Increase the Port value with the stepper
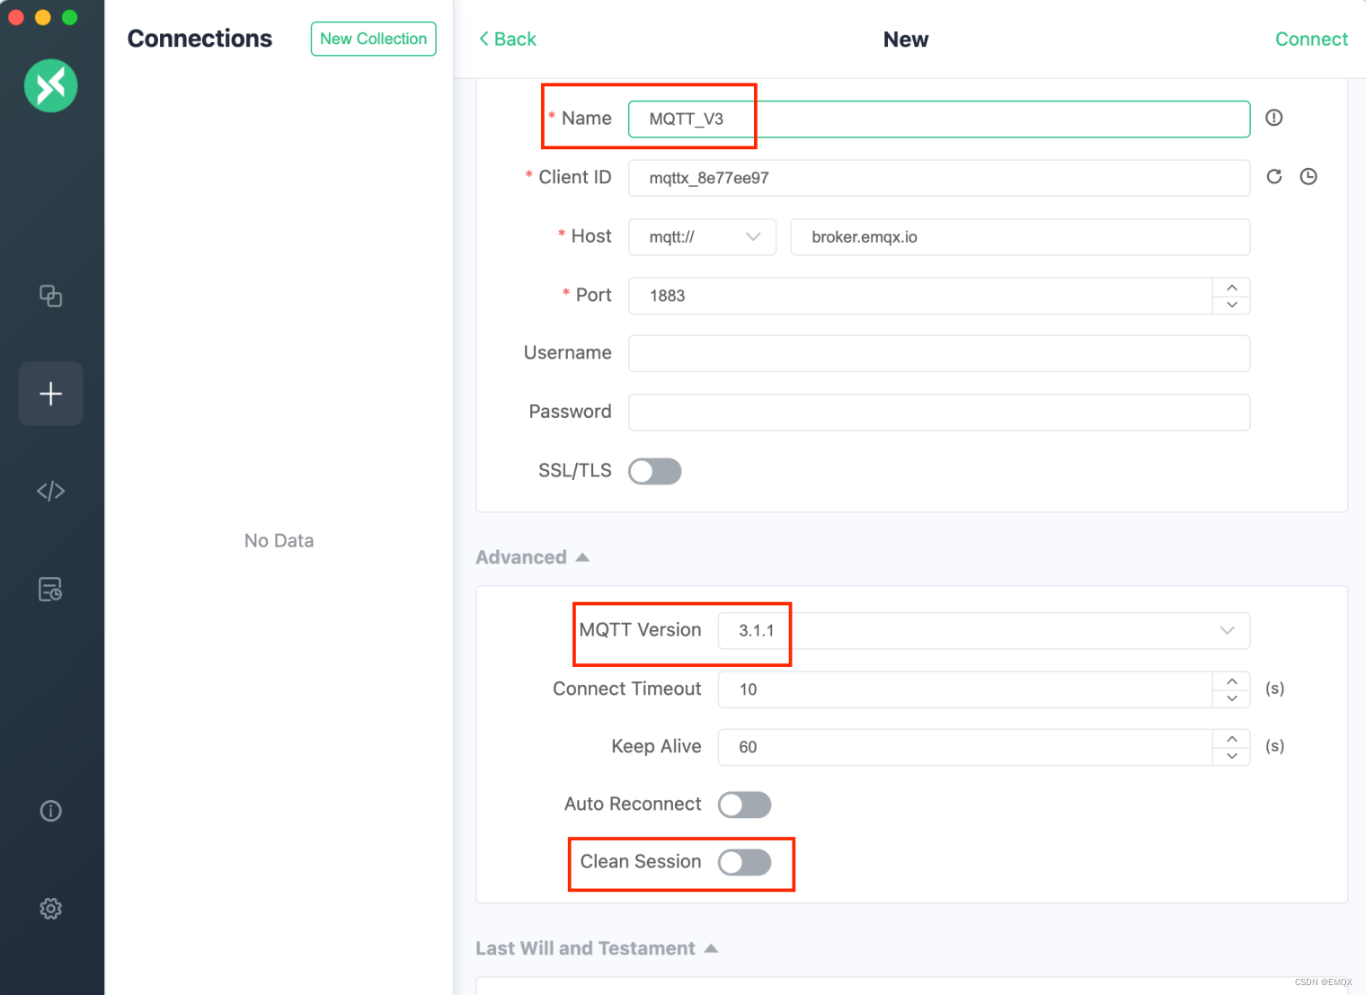This screenshot has height=995, width=1366. pyautogui.click(x=1231, y=288)
